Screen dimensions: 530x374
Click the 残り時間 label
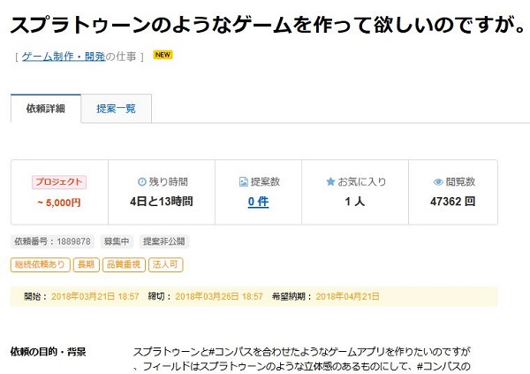click(x=169, y=182)
